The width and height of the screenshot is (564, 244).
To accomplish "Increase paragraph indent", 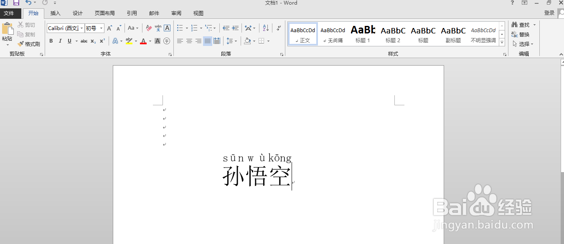I will (x=235, y=28).
